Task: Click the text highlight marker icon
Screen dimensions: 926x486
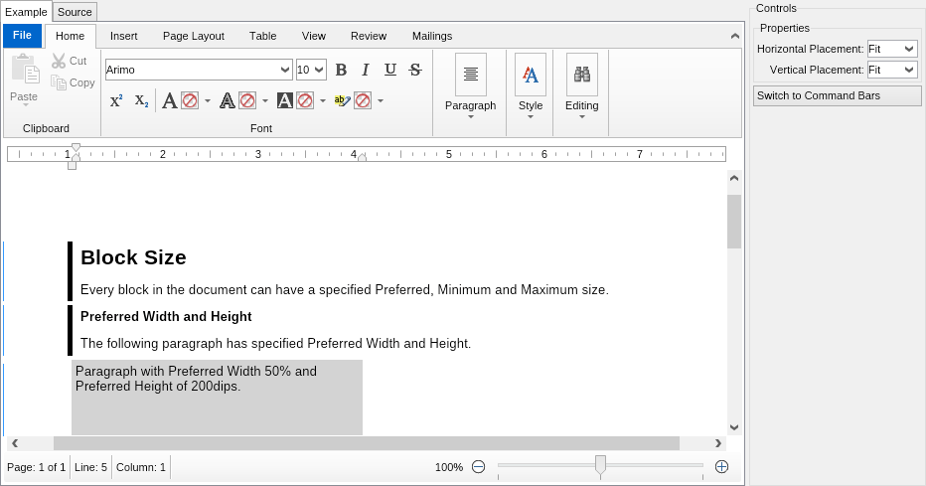Action: pyautogui.click(x=342, y=100)
